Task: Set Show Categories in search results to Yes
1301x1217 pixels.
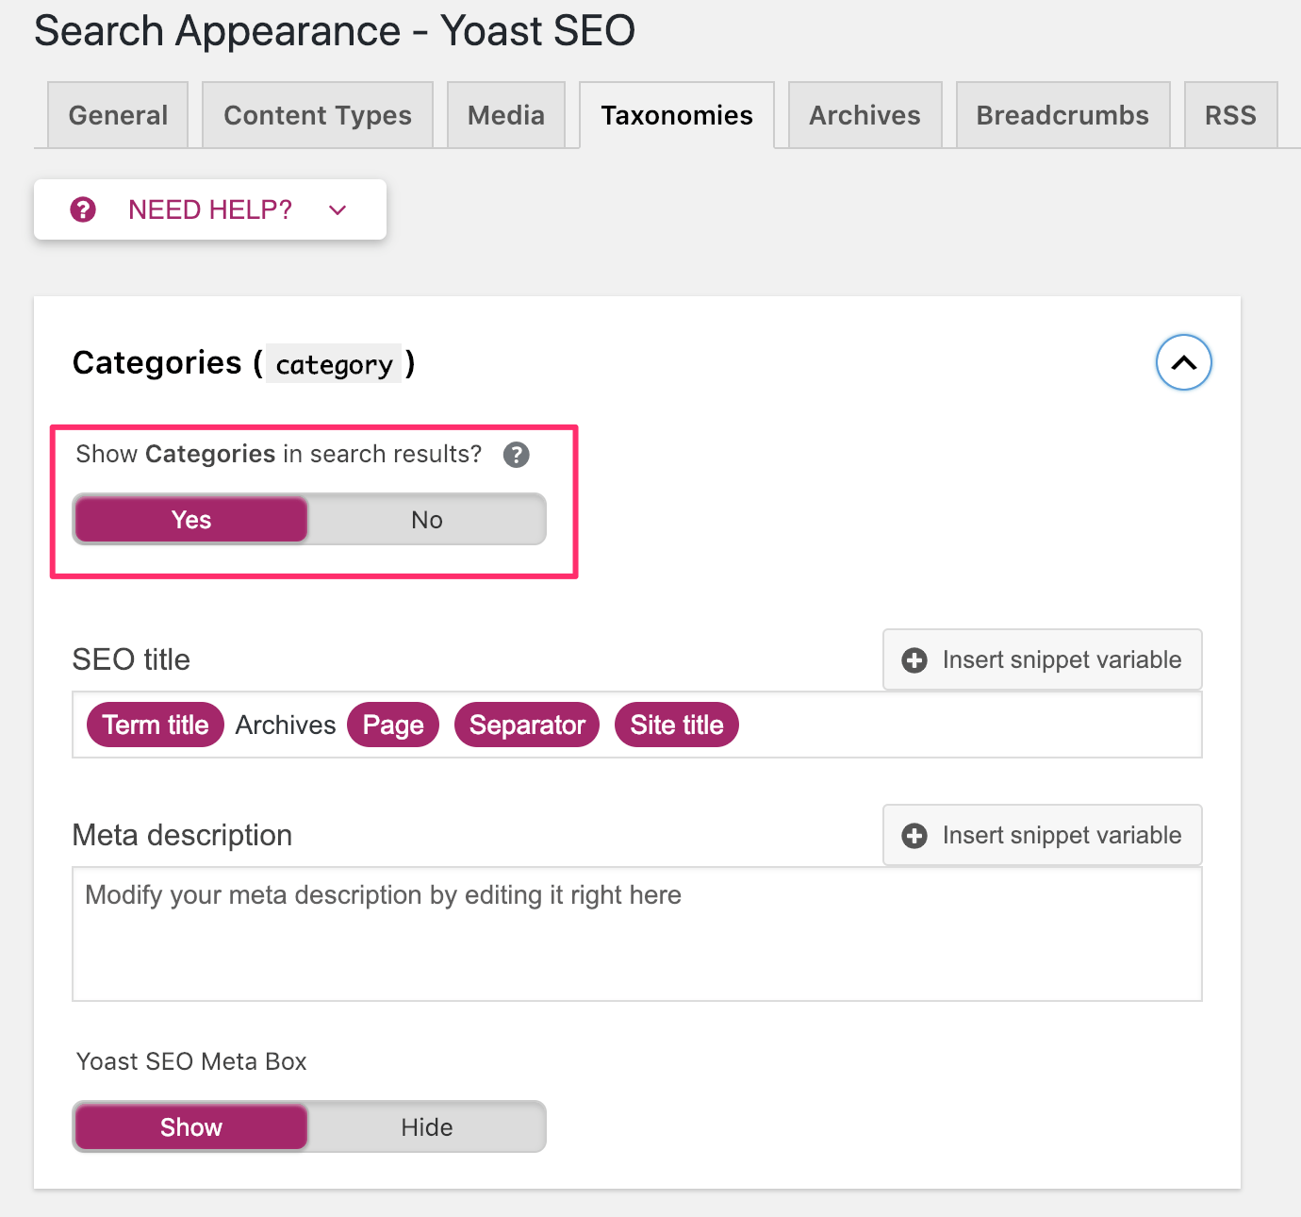Action: coord(191,520)
